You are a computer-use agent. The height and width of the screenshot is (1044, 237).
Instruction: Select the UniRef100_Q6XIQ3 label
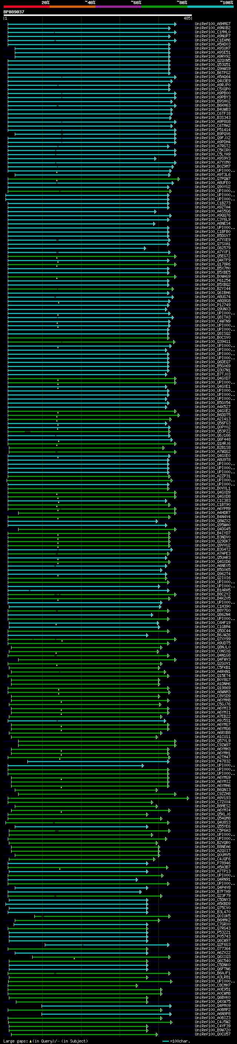(213, 957)
